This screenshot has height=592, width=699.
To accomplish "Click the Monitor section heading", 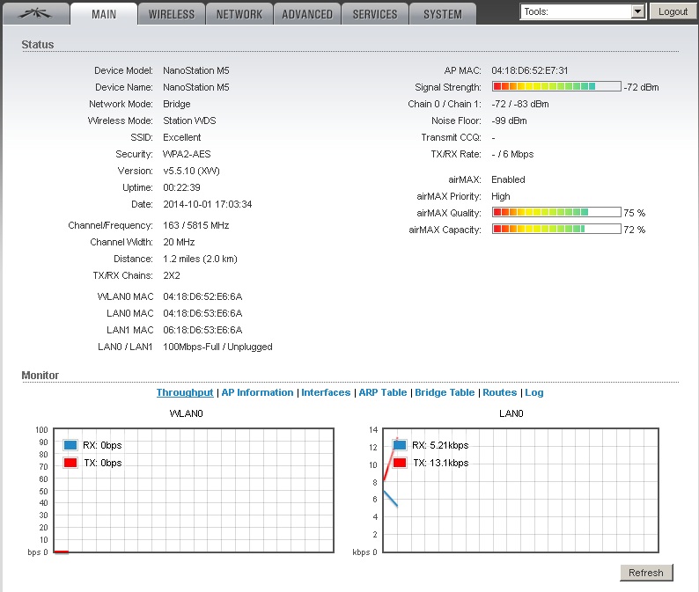I will (x=40, y=375).
